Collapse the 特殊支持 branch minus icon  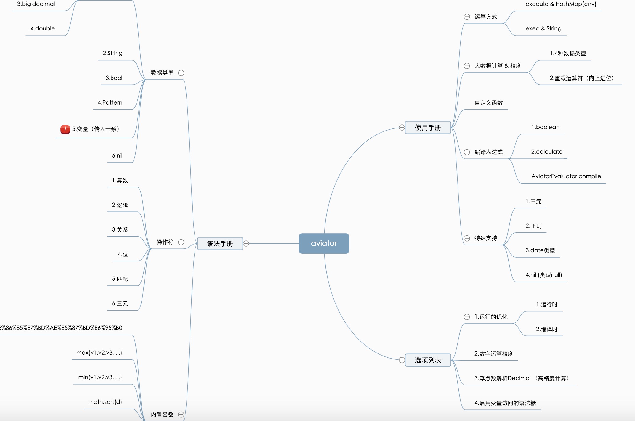(x=467, y=238)
